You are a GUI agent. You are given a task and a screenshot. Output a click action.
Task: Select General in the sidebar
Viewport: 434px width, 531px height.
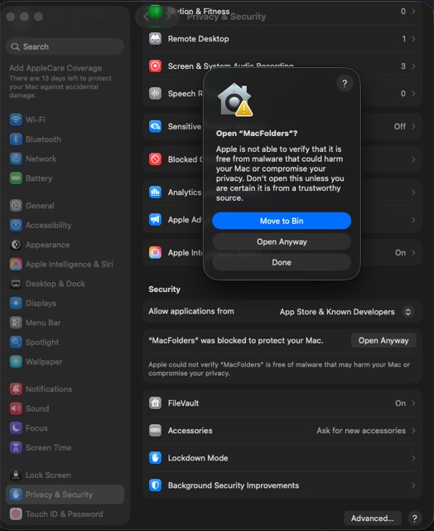[x=65, y=206]
